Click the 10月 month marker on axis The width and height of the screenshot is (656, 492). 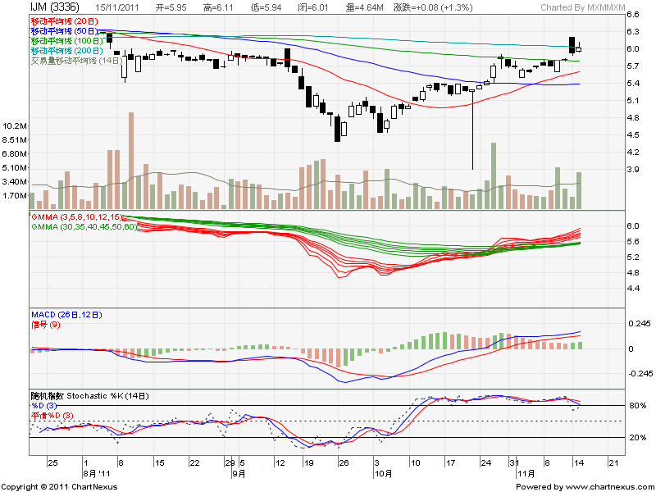382,474
